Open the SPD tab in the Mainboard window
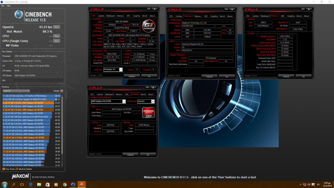 pyautogui.click(x=206, y=16)
